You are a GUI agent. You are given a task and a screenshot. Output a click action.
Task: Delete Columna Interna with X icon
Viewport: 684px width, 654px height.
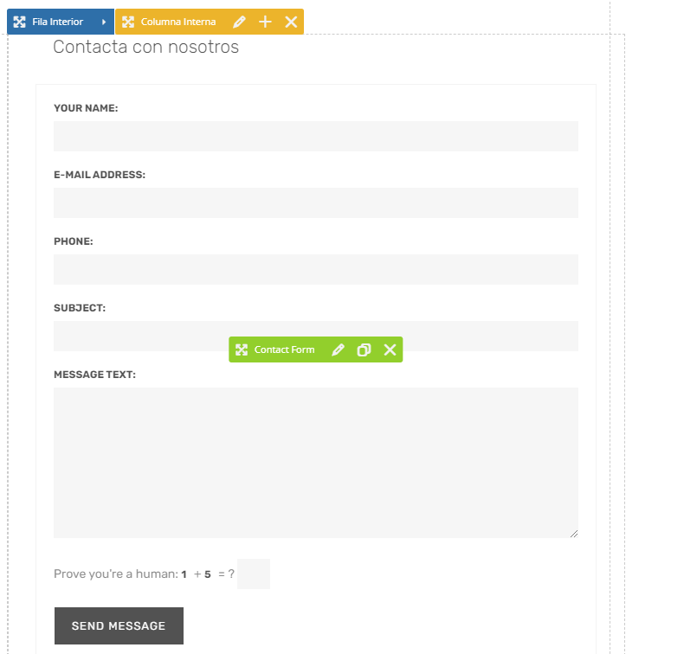(x=291, y=22)
